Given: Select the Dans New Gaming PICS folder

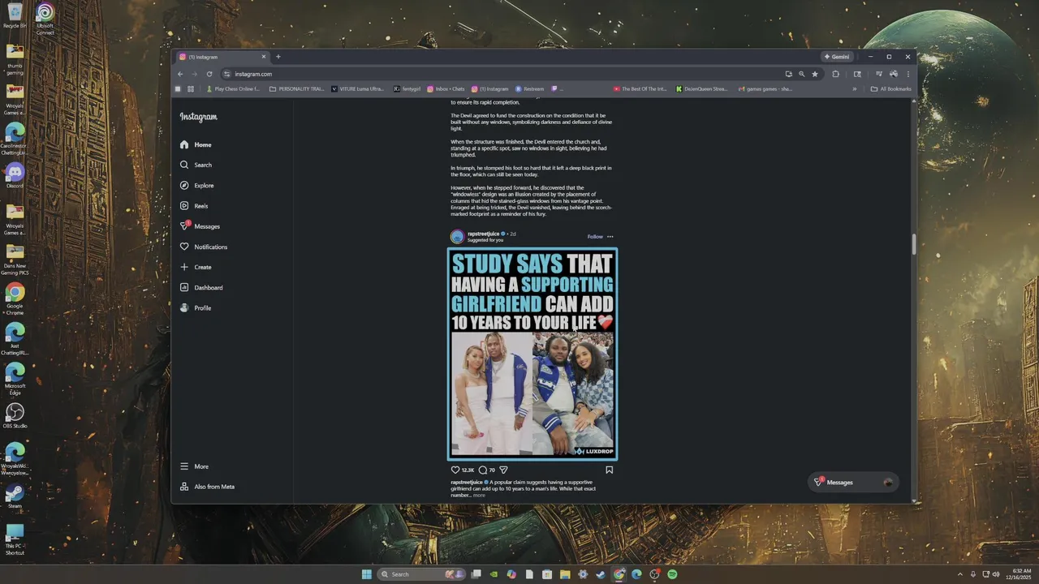Looking at the screenshot, I should pyautogui.click(x=15, y=260).
